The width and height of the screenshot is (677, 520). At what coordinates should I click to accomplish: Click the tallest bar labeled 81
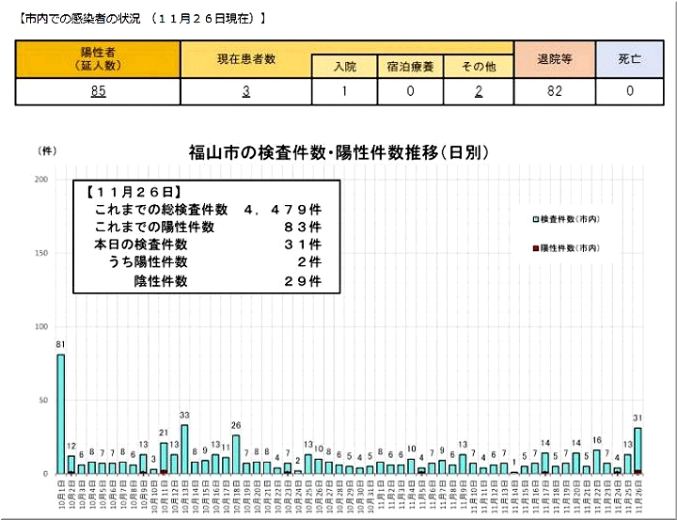click(61, 414)
